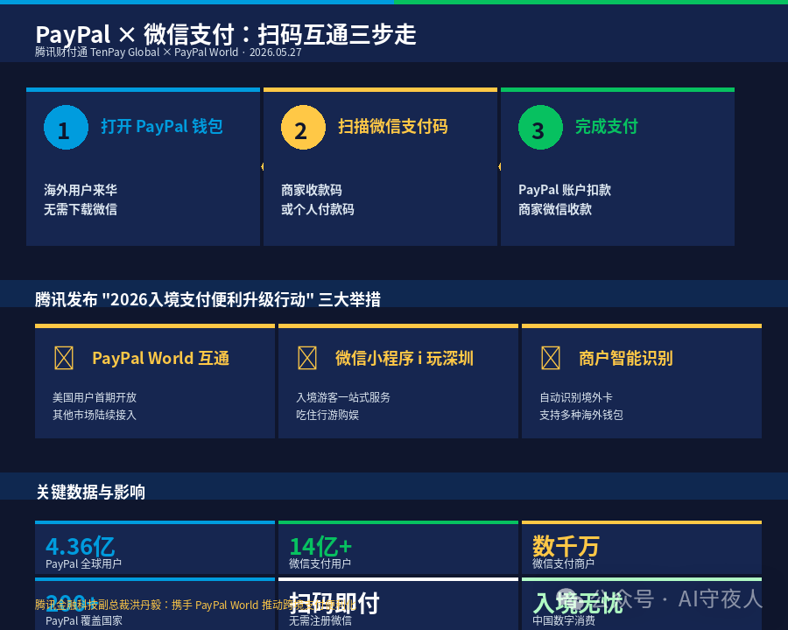
Task: Click the text 无需下载微信
Action: 81,209
